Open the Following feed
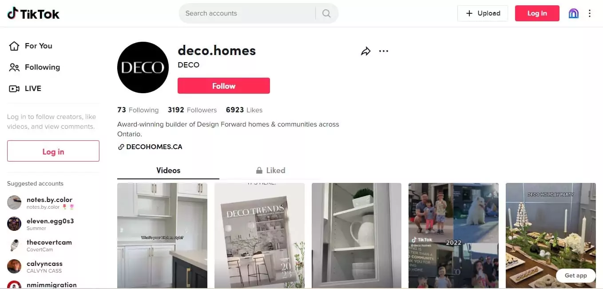 pos(35,67)
